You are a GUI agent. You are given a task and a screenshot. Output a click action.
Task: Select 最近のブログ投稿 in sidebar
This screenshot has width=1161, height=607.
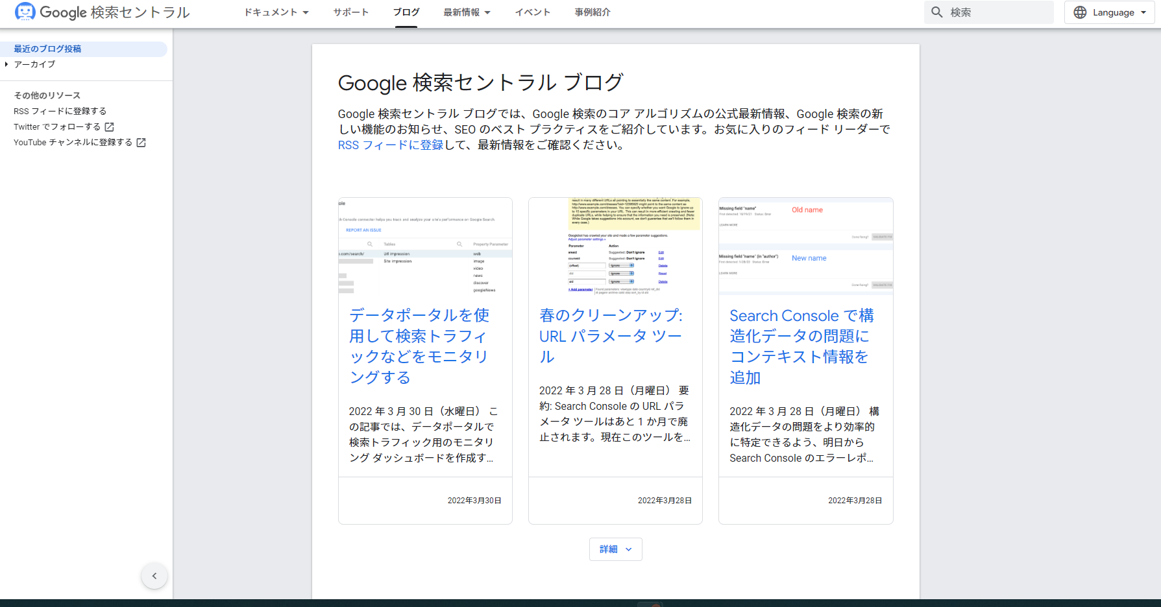pos(84,49)
